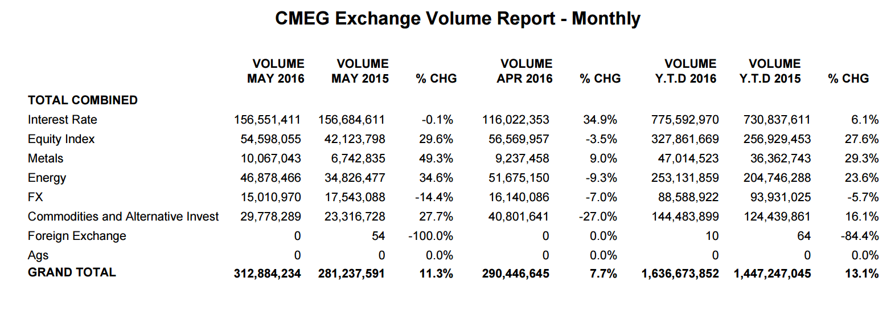
Task: Click the Equity Index row label
Action: 61,139
